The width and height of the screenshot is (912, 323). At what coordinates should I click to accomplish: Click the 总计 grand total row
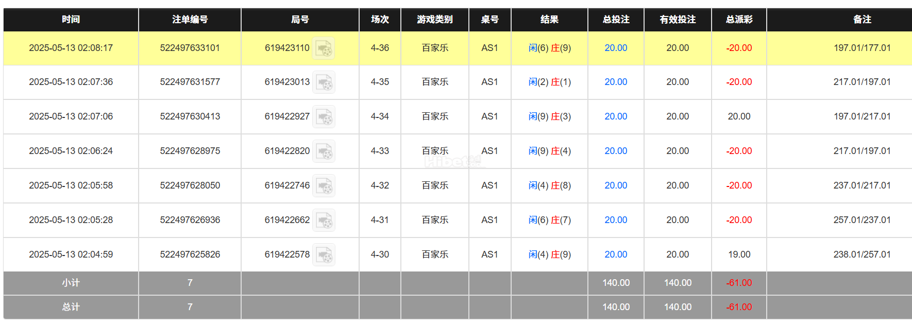tap(70, 307)
